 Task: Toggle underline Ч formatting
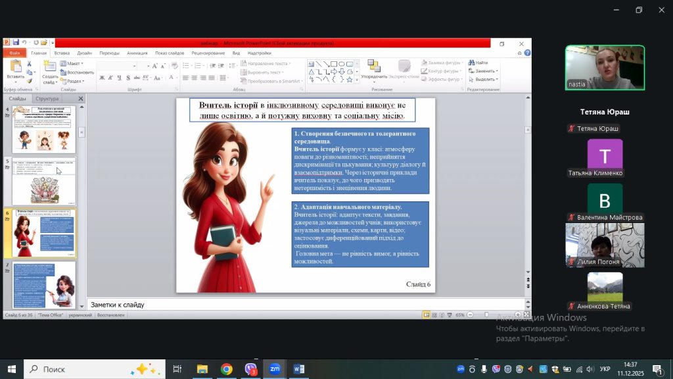click(120, 78)
